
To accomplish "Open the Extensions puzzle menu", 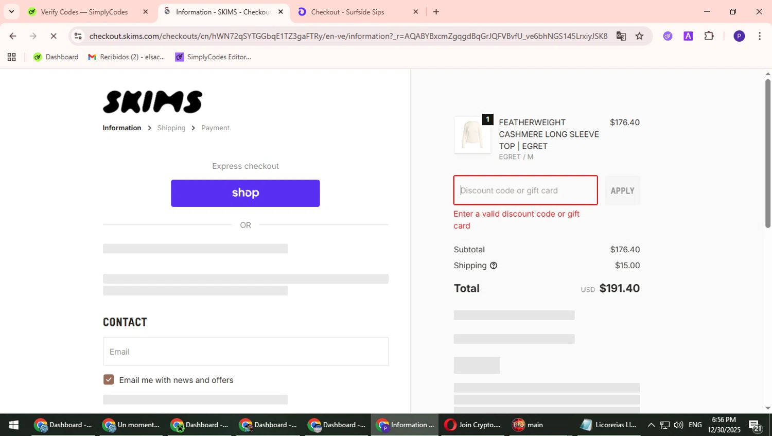I will [x=709, y=36].
